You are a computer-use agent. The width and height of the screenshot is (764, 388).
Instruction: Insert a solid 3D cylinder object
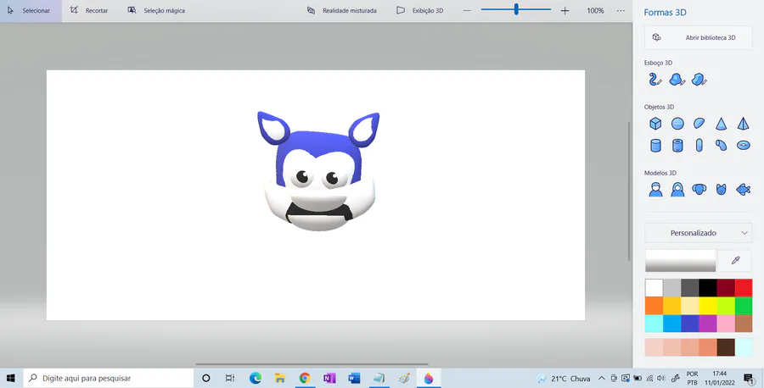point(655,145)
